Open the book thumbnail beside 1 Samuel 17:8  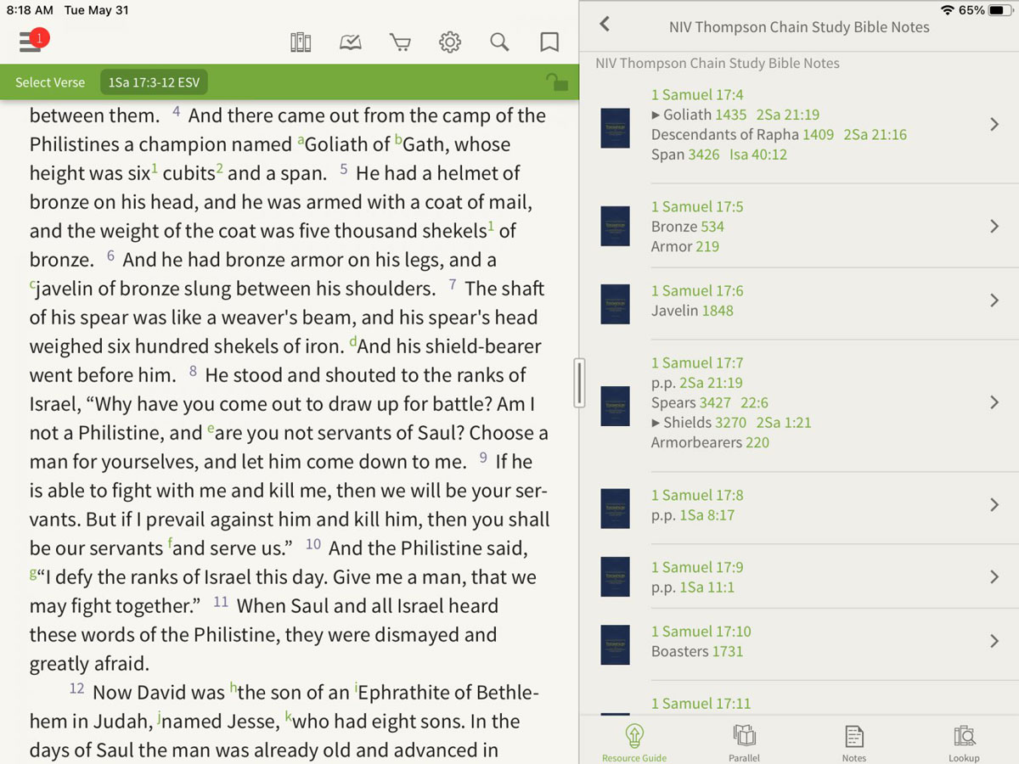click(615, 508)
